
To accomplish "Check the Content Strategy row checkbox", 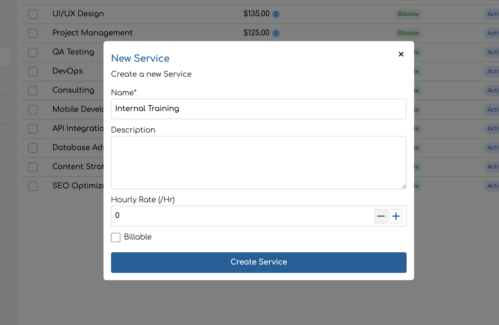I will (33, 167).
